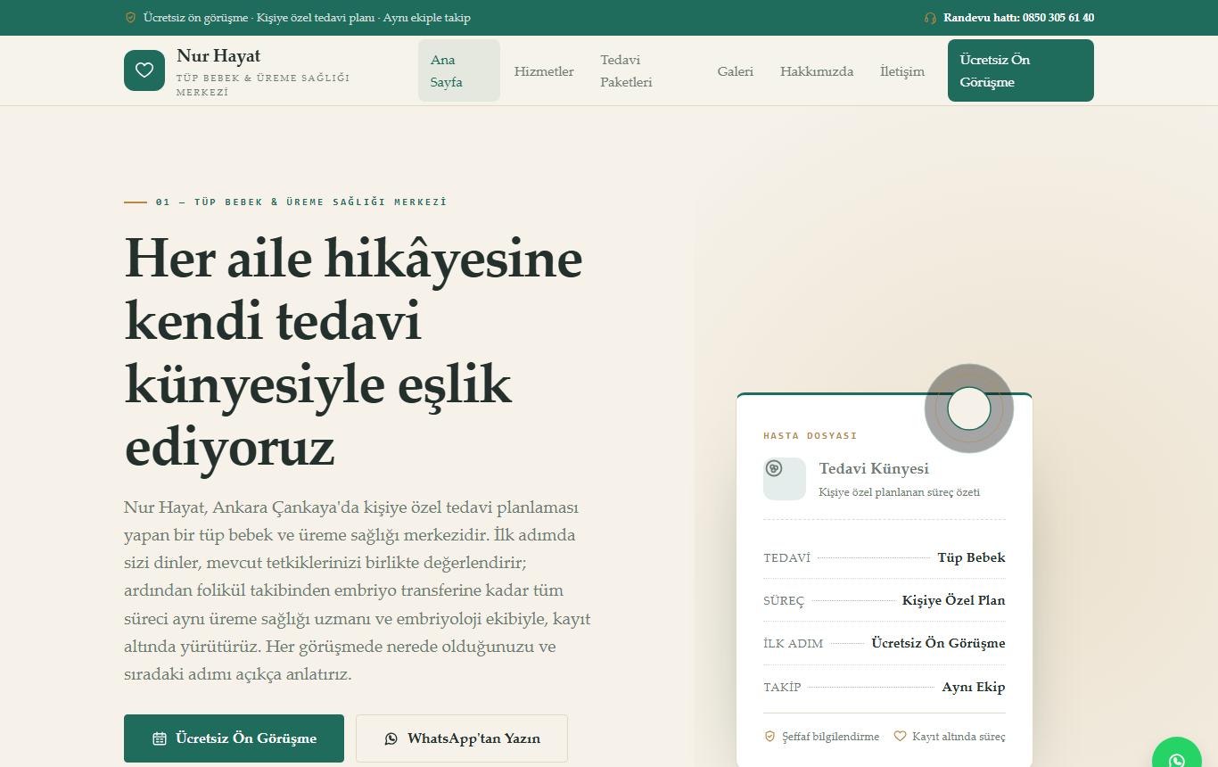Click the headline Her aile hikâyesine kendi tedavi
1218x767 pixels.
click(x=354, y=291)
